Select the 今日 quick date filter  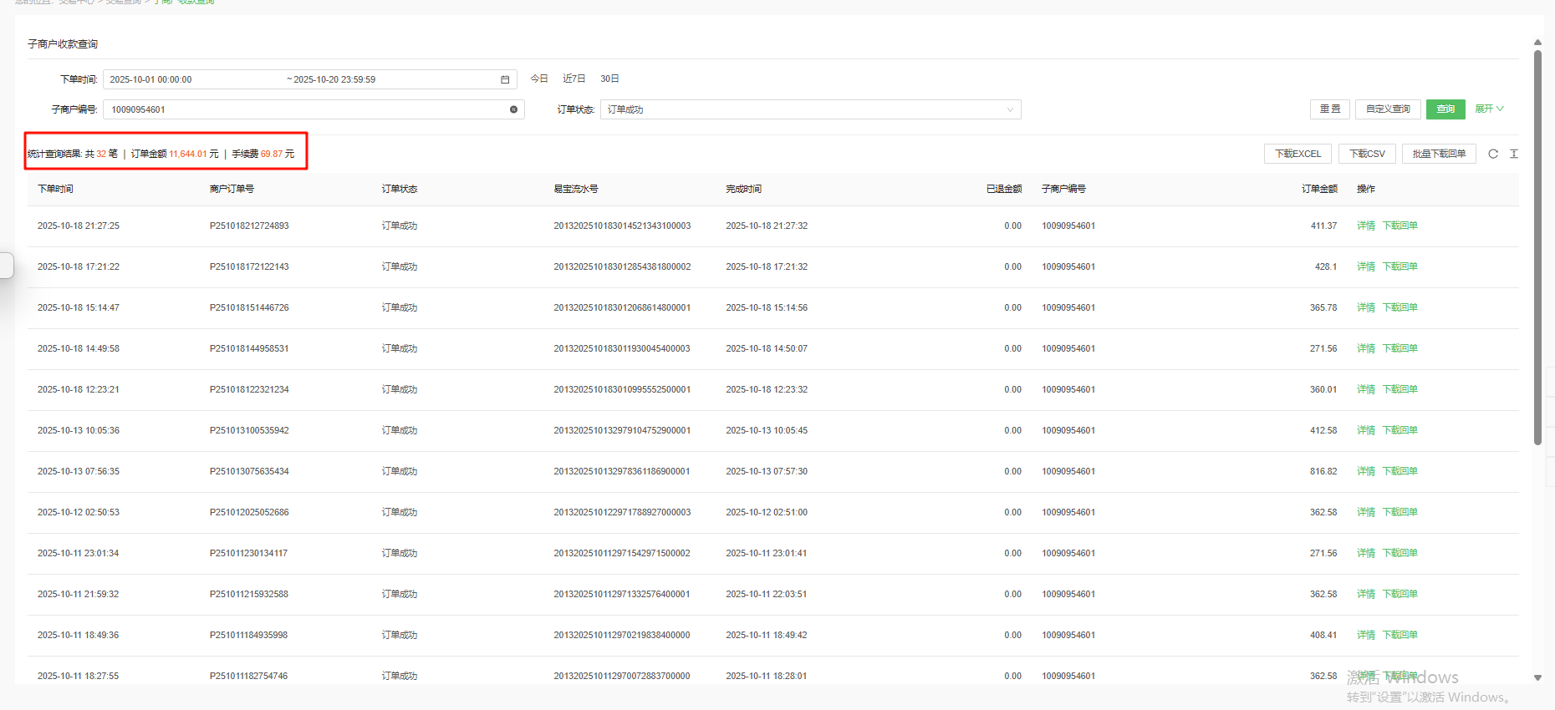tap(539, 79)
